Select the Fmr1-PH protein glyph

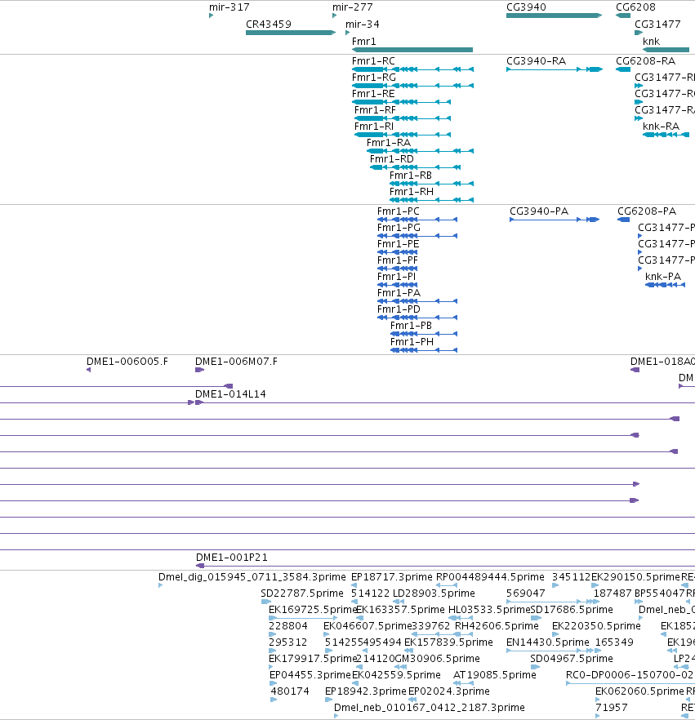[x=424, y=350]
